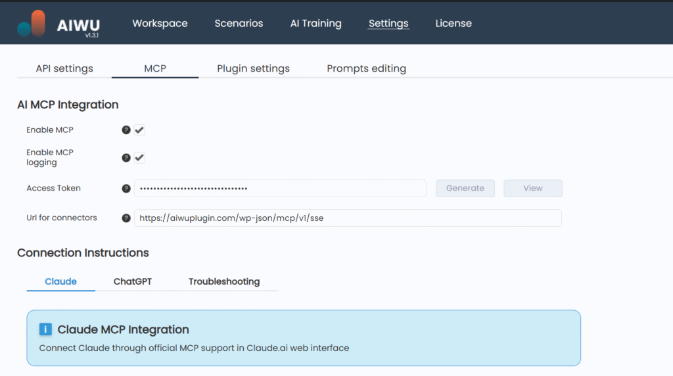This screenshot has width=673, height=376.
Task: Open the Plugin settings tab
Action: (253, 68)
